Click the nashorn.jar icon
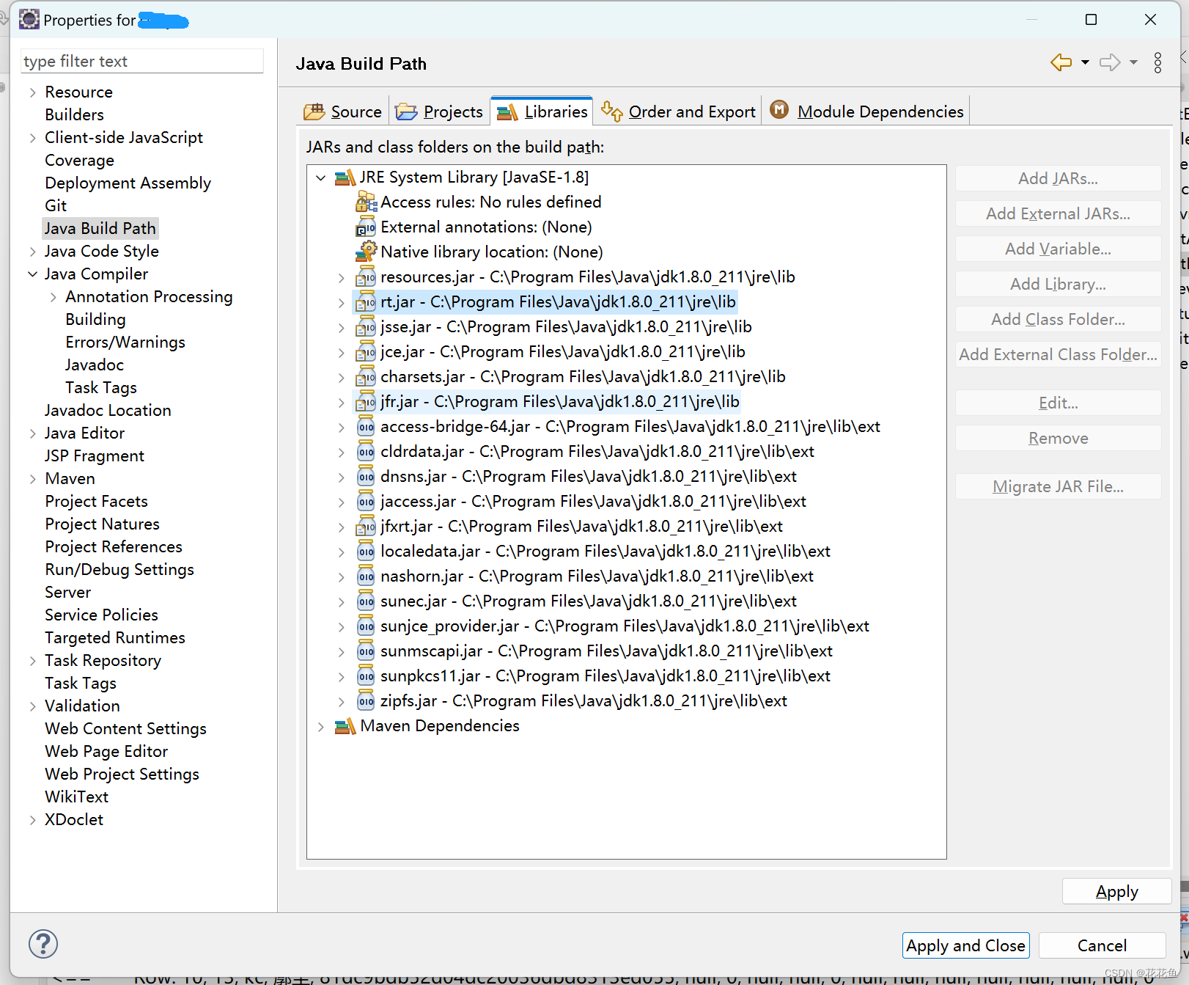 pos(366,576)
